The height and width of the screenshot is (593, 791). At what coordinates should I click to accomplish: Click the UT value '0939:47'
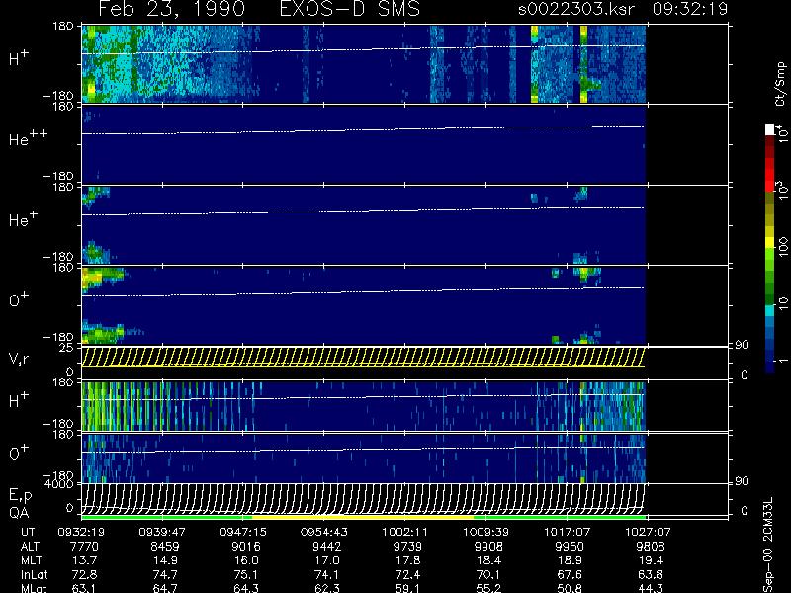pos(162,532)
